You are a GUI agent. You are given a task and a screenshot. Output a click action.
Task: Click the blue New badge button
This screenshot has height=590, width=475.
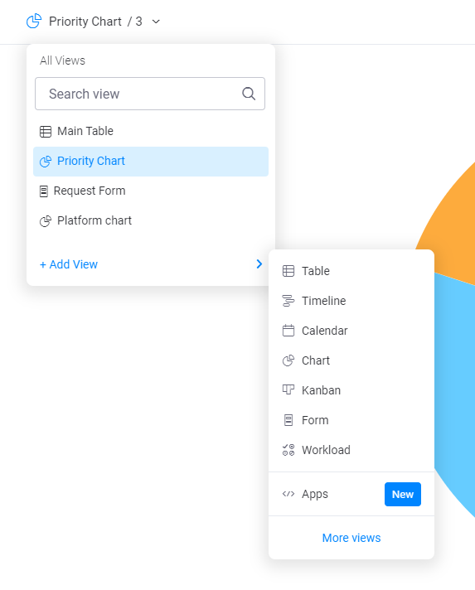pyautogui.click(x=402, y=494)
